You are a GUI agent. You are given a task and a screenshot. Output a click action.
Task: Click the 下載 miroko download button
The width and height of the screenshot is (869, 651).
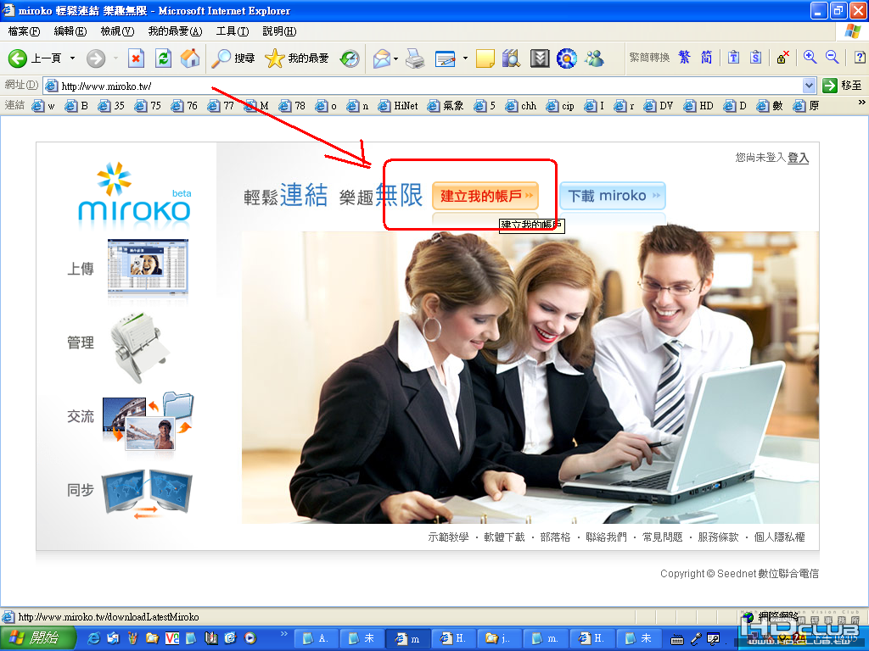613,196
